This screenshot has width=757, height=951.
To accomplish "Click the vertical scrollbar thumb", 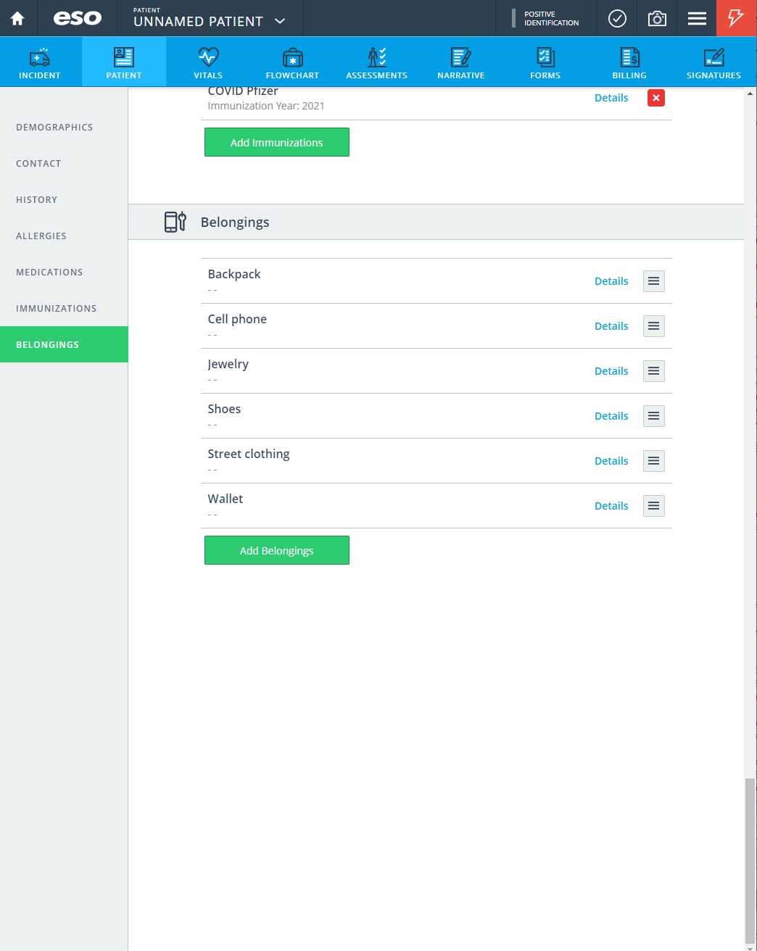I will tap(750, 860).
